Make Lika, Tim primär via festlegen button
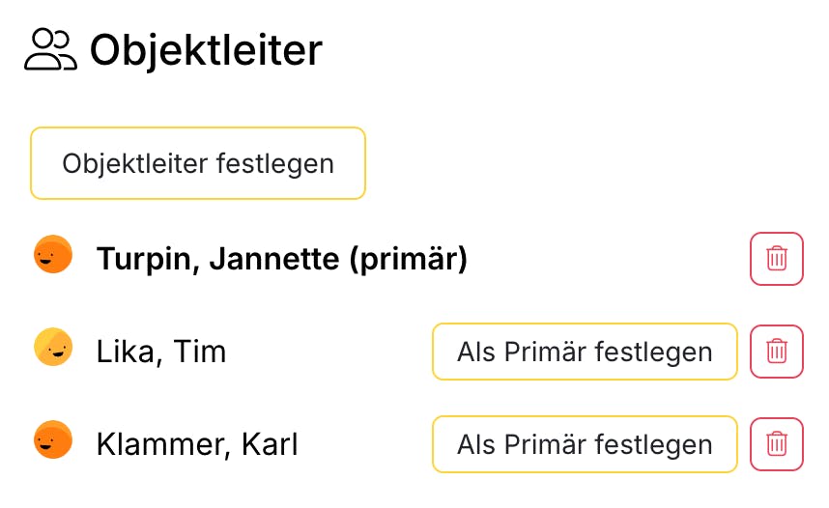The height and width of the screenshot is (508, 829). 585,352
